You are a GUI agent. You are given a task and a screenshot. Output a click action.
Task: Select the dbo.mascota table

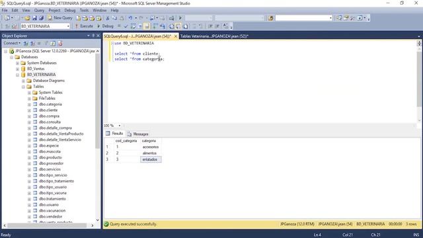click(x=50, y=151)
